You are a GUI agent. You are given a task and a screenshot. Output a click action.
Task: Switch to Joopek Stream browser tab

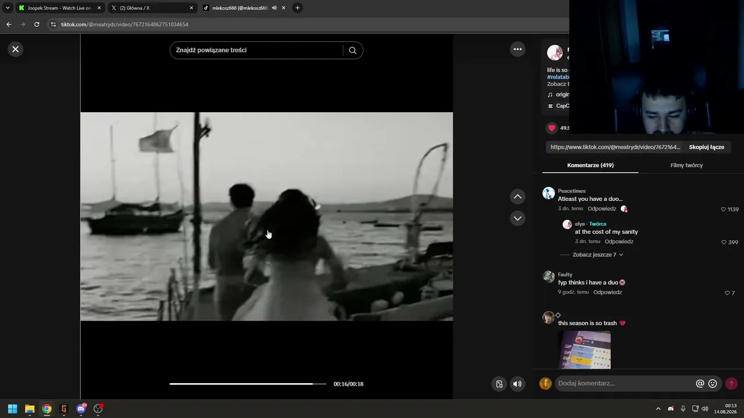[x=59, y=8]
